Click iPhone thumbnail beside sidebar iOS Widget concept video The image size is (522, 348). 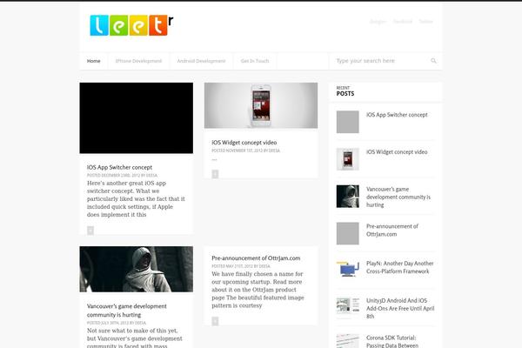(x=347, y=159)
